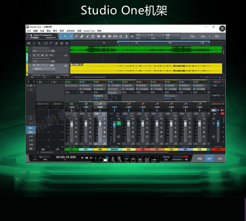Image resolution: width=246 pixels, height=221 pixels.
Task: Open the 人声 input dropdown on track 2
Action: (x=41, y=61)
